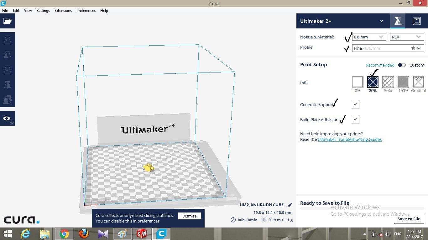The height and width of the screenshot is (240, 428).
Task: Open the Preferences menu
Action: coord(86,10)
